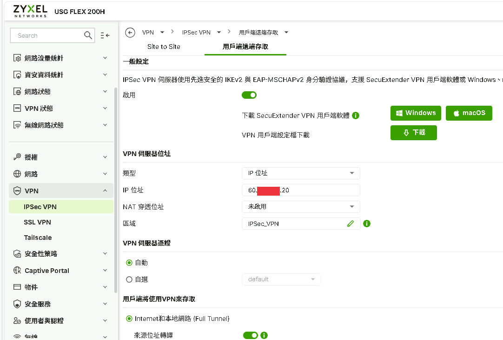Click the sidebar vertical scrollbar

tap(116, 190)
